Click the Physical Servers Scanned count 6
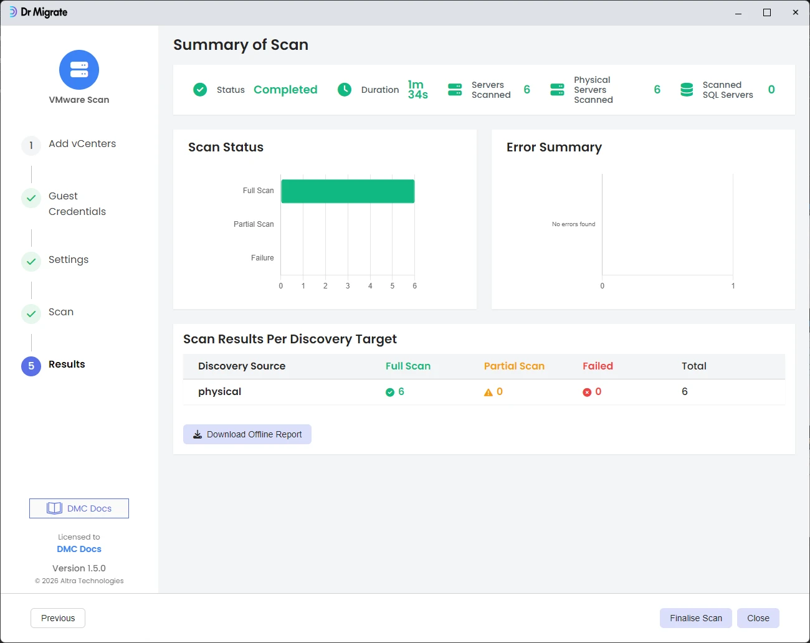This screenshot has height=643, width=810. 657,90
